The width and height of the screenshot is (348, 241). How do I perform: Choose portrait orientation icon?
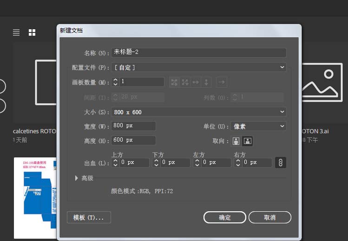(236, 141)
